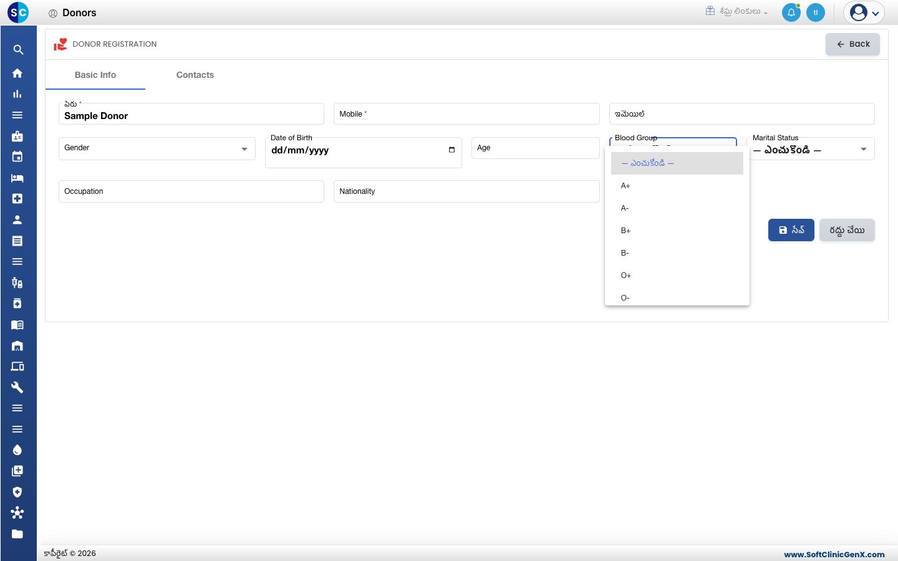Expand the Gender dropdown
This screenshot has width=898, height=561.
[157, 148]
